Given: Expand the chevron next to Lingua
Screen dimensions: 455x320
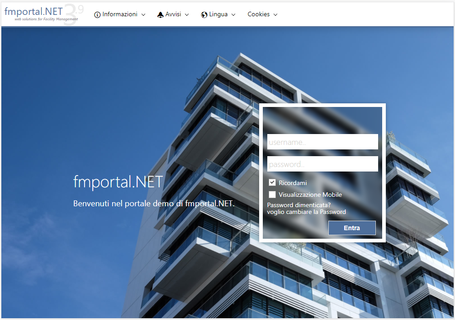Looking at the screenshot, I should tap(233, 15).
